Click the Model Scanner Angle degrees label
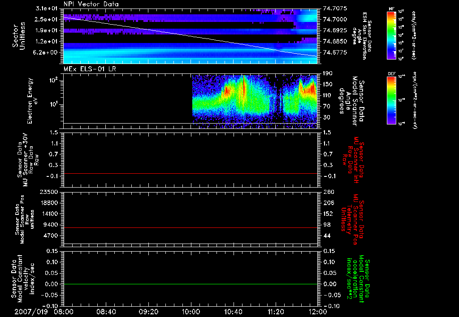Screen dimensions: 459x317 351,101
